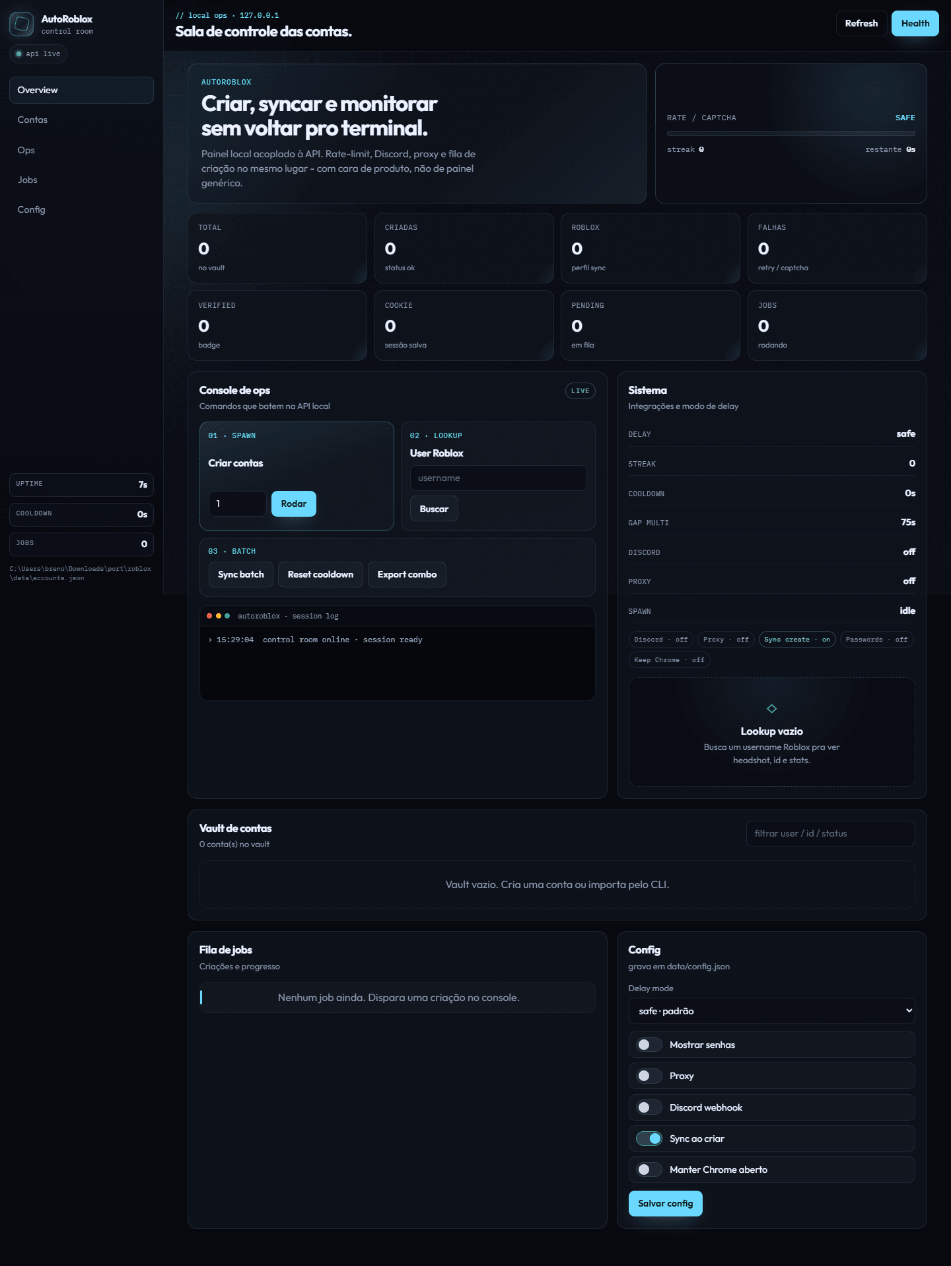The image size is (951, 1266).
Task: Click the diamond icon above Lookup vazio
Action: [x=771, y=709]
